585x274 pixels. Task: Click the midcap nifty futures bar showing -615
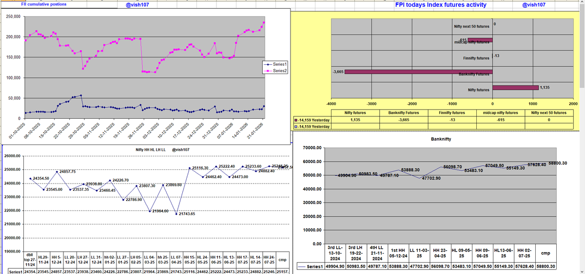tap(480, 40)
